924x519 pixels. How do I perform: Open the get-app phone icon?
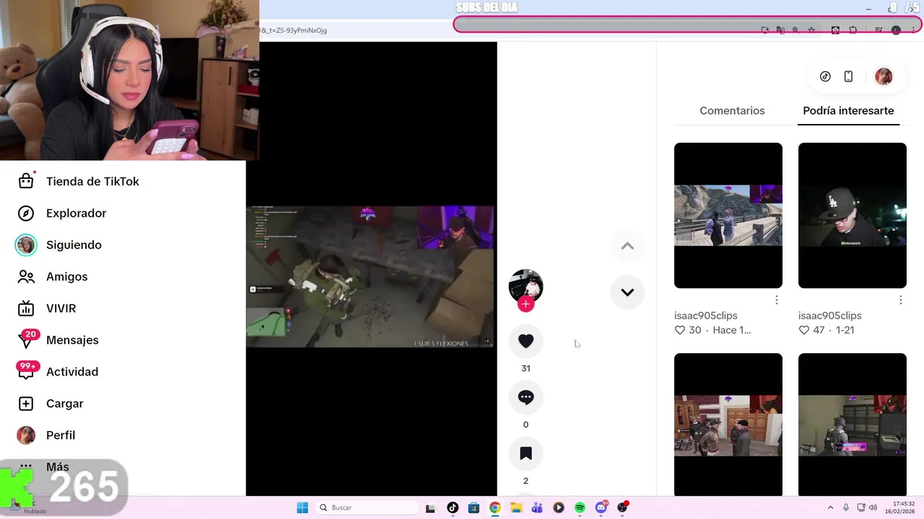coord(848,76)
